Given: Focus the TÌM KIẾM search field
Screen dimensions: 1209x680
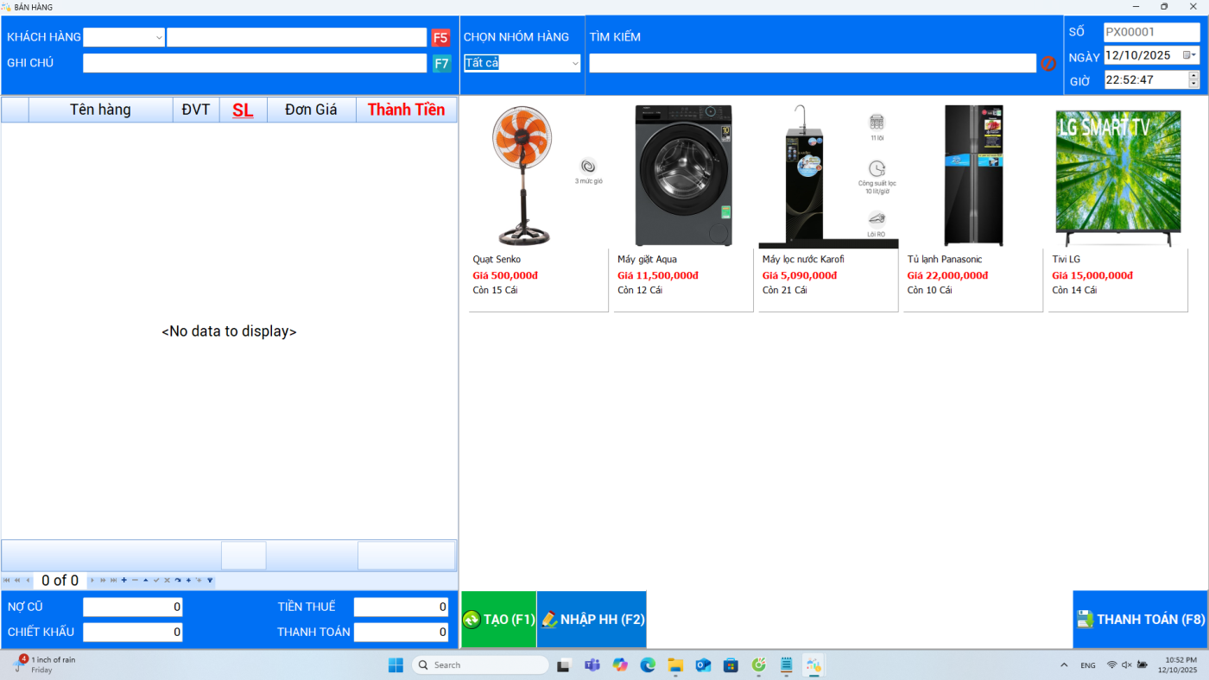Looking at the screenshot, I should [812, 63].
